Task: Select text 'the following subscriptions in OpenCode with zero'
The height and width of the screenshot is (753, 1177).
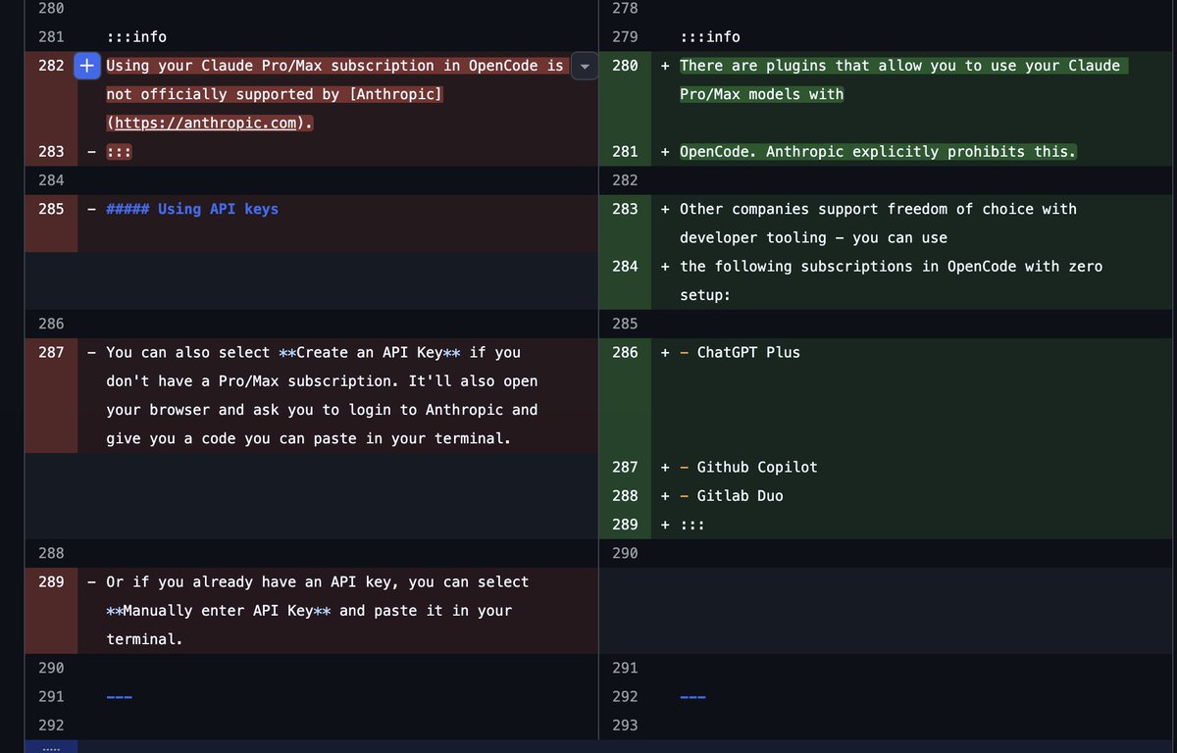Action: click(x=892, y=267)
